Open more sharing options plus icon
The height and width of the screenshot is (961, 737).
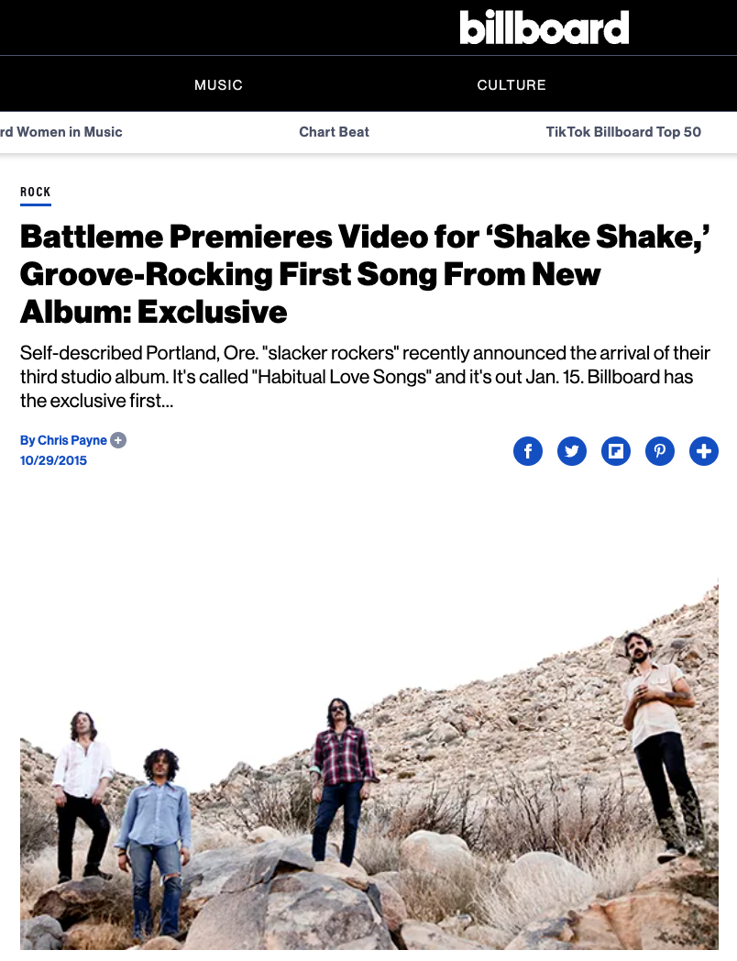[x=704, y=451]
